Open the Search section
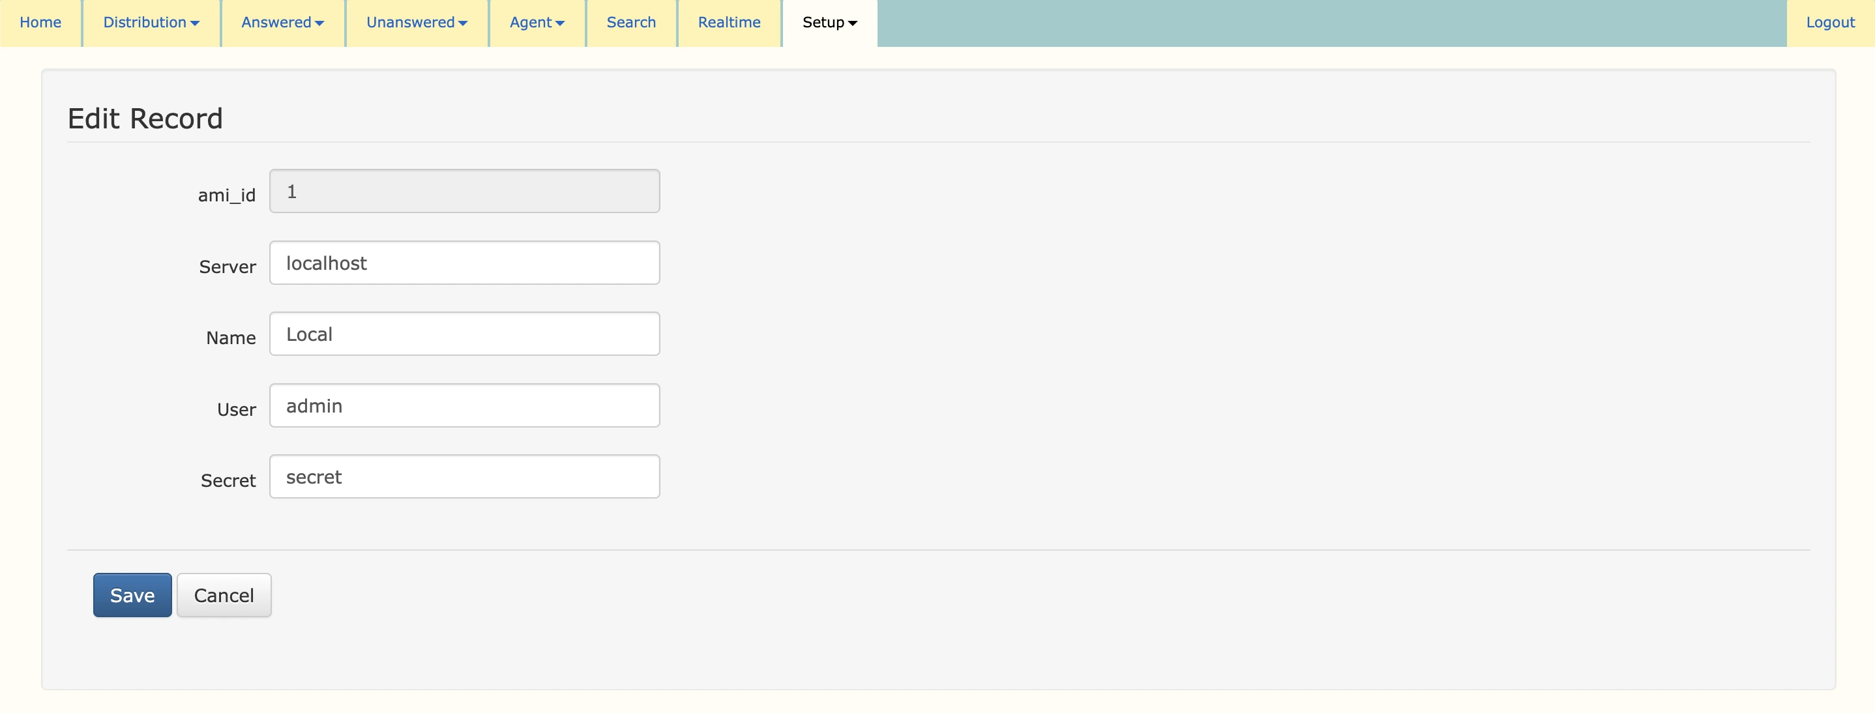 (630, 23)
